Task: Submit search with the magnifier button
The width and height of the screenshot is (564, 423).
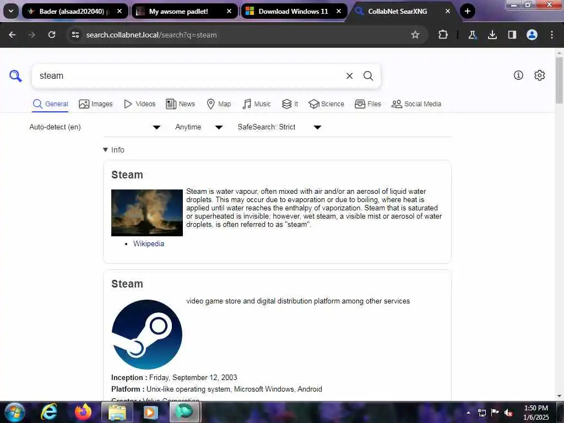Action: point(368,76)
